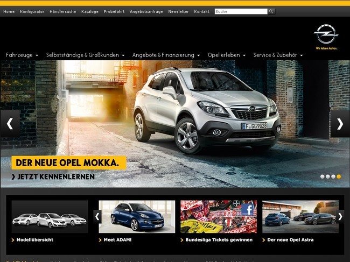Select the first slide indicator dot
Viewport: 350px width, 262px height.
click(323, 176)
